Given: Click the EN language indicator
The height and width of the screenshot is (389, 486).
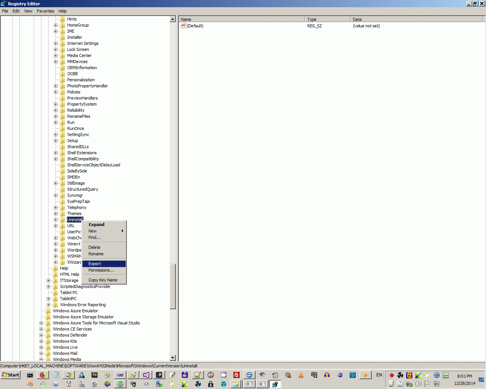Looking at the screenshot, I should click(x=379, y=375).
